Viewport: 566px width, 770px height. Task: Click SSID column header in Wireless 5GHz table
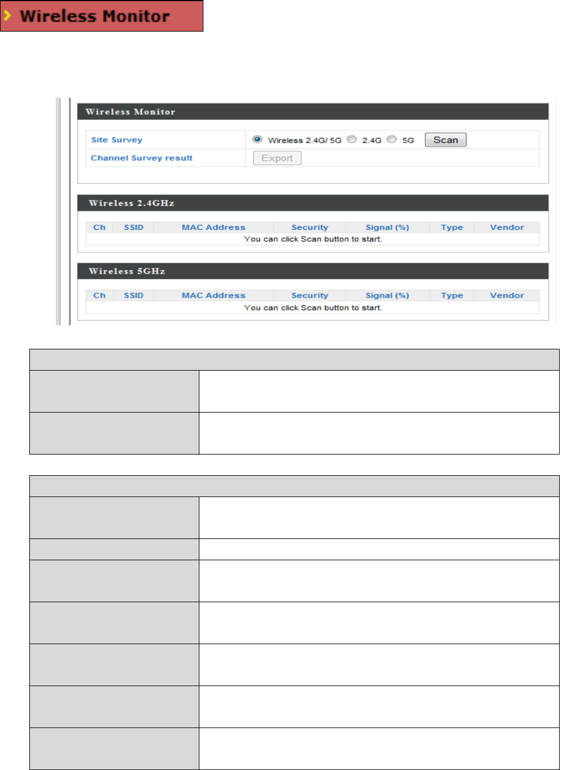(x=133, y=295)
